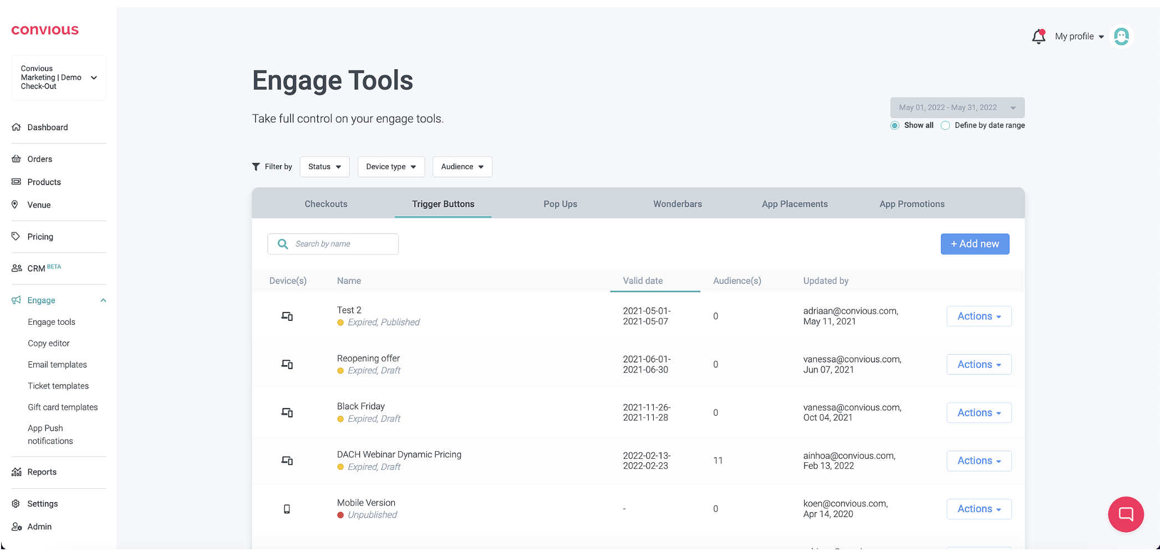Select the Show all radio button
The image size is (1160, 552).
click(894, 125)
